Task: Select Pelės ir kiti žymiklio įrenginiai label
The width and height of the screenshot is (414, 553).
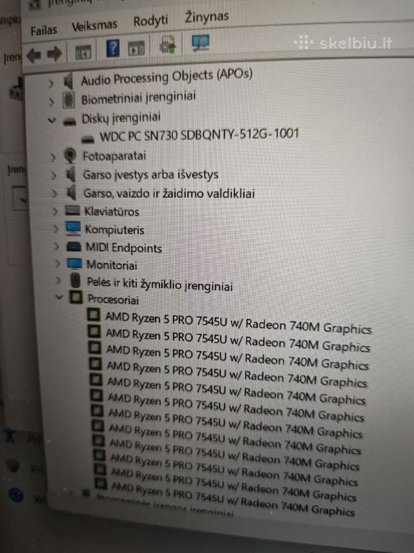Action: pyautogui.click(x=160, y=284)
